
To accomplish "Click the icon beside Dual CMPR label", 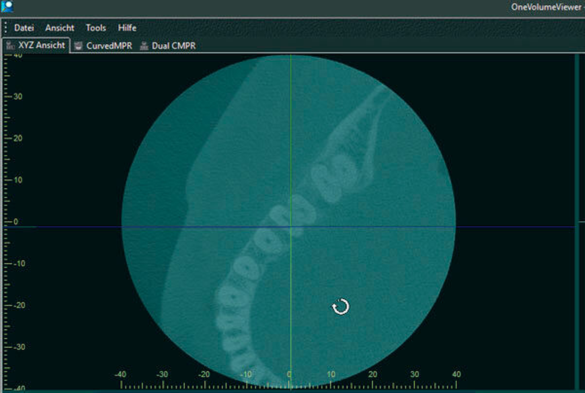I will pyautogui.click(x=144, y=46).
